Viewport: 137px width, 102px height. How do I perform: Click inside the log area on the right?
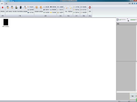pos(126,43)
